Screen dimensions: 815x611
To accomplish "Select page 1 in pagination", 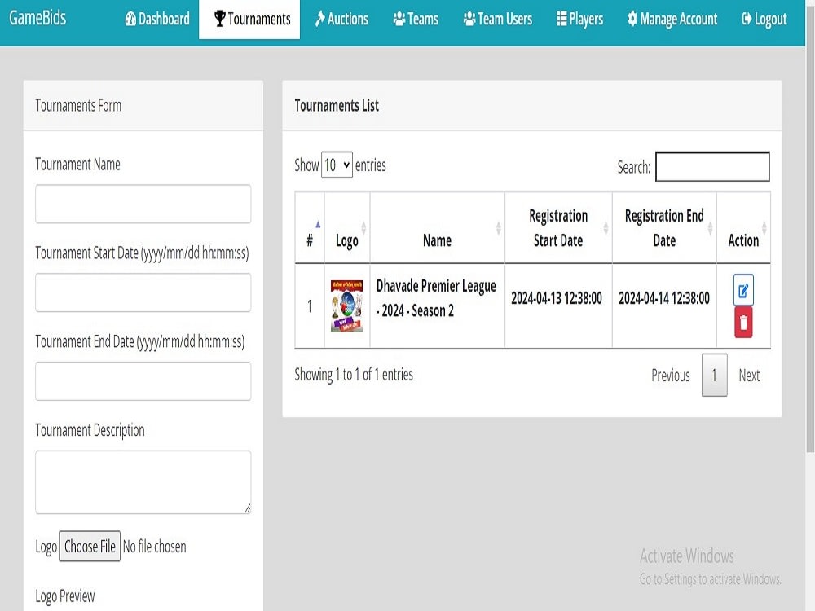I will [714, 375].
